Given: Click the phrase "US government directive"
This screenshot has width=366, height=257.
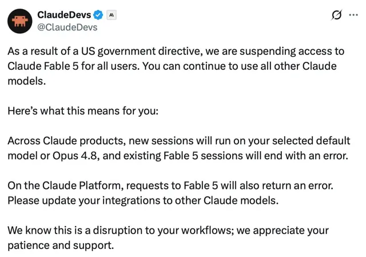Looking at the screenshot, I should [141, 51].
